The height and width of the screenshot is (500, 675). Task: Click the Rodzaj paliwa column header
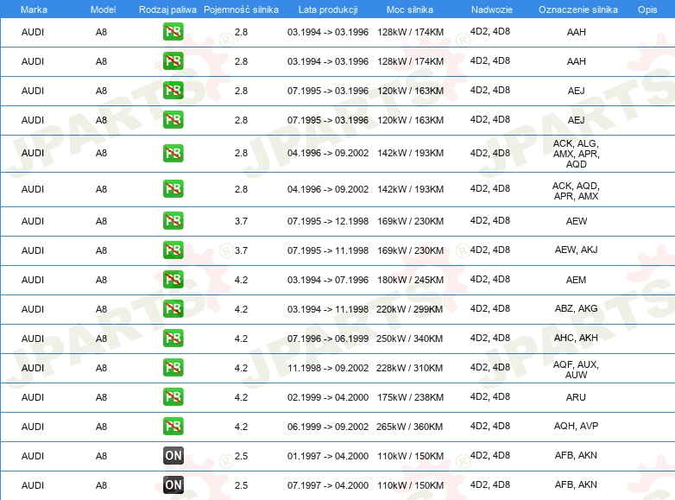point(167,9)
